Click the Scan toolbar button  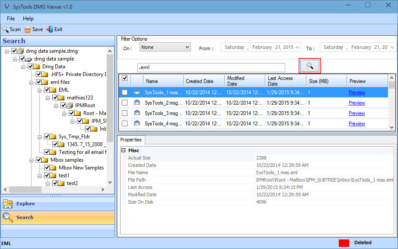click(11, 29)
